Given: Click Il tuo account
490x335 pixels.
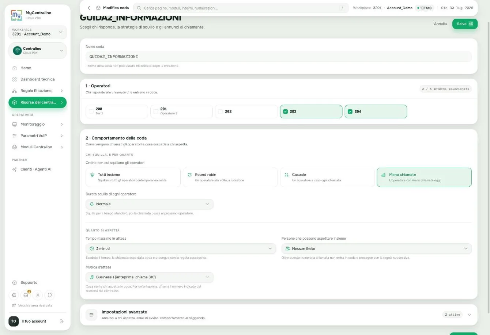Looking at the screenshot, I should point(34,321).
